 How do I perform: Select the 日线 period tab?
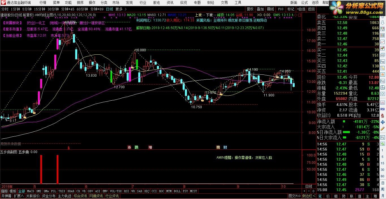click(109, 9)
